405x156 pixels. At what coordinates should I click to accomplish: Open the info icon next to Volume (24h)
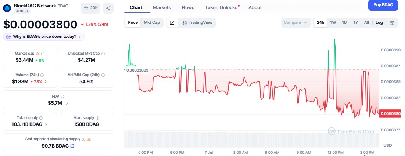(x=42, y=75)
